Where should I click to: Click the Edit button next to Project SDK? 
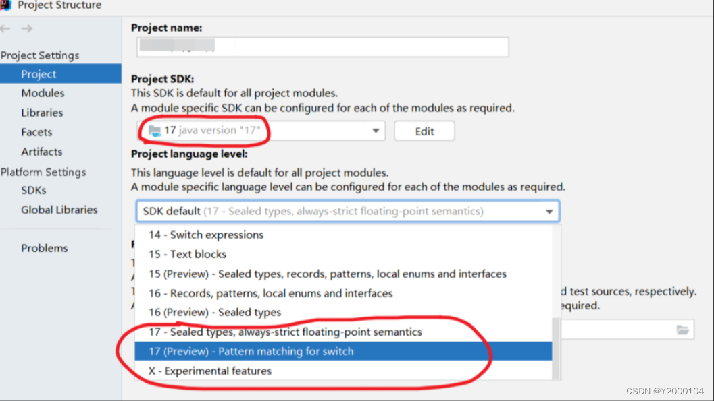point(424,131)
